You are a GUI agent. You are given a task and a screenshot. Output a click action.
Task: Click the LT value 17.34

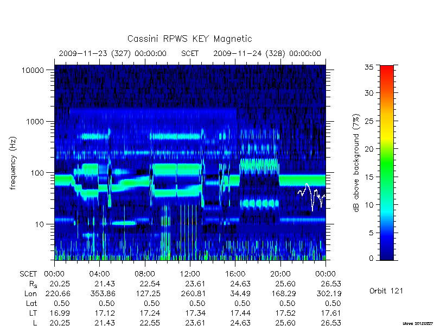(195, 313)
